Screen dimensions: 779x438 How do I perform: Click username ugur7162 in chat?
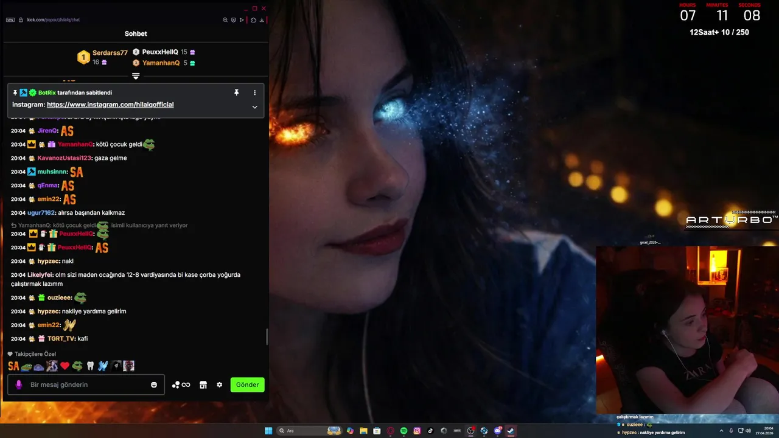click(x=41, y=213)
